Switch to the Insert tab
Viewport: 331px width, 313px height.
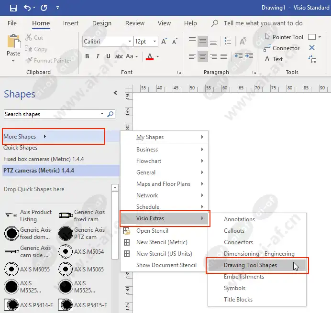[x=70, y=23]
